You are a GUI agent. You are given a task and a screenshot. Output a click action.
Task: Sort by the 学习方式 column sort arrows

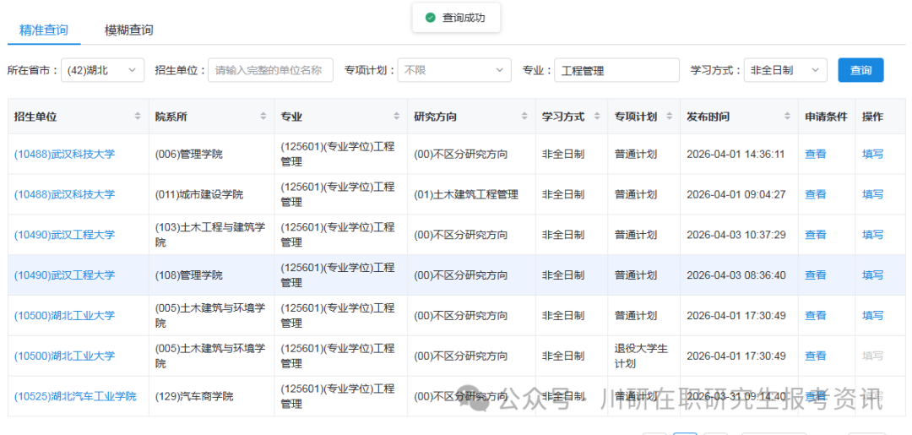point(597,117)
